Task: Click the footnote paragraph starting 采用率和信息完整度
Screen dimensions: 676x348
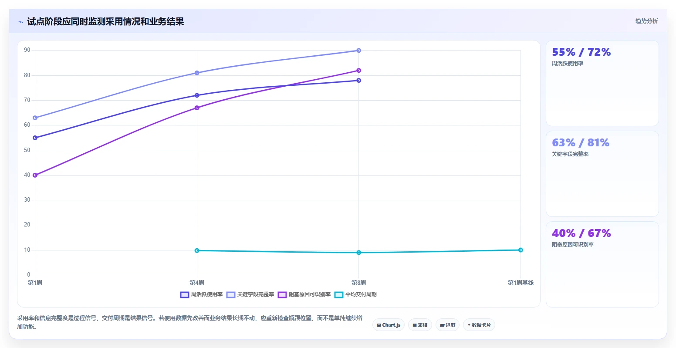Action: tap(189, 322)
